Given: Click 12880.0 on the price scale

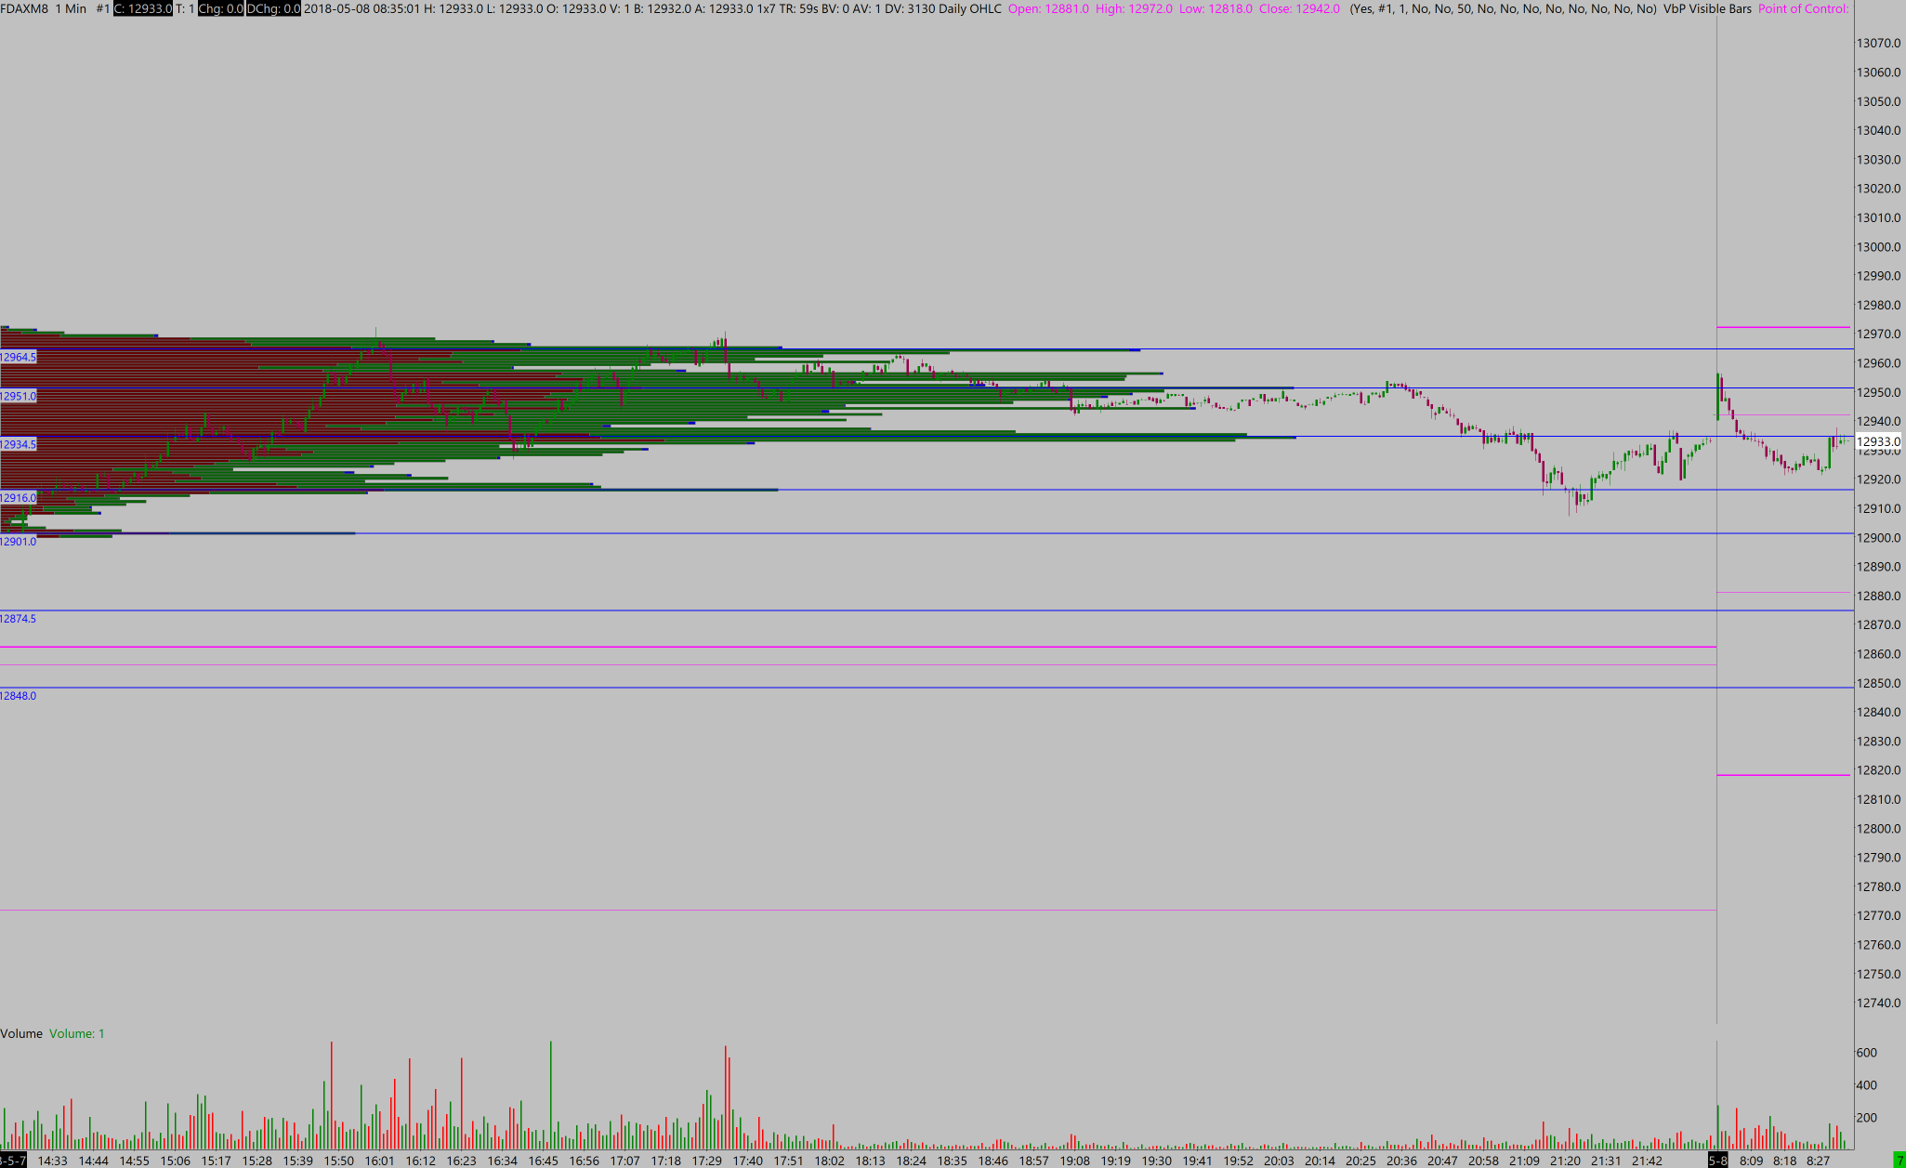Looking at the screenshot, I should tap(1878, 596).
